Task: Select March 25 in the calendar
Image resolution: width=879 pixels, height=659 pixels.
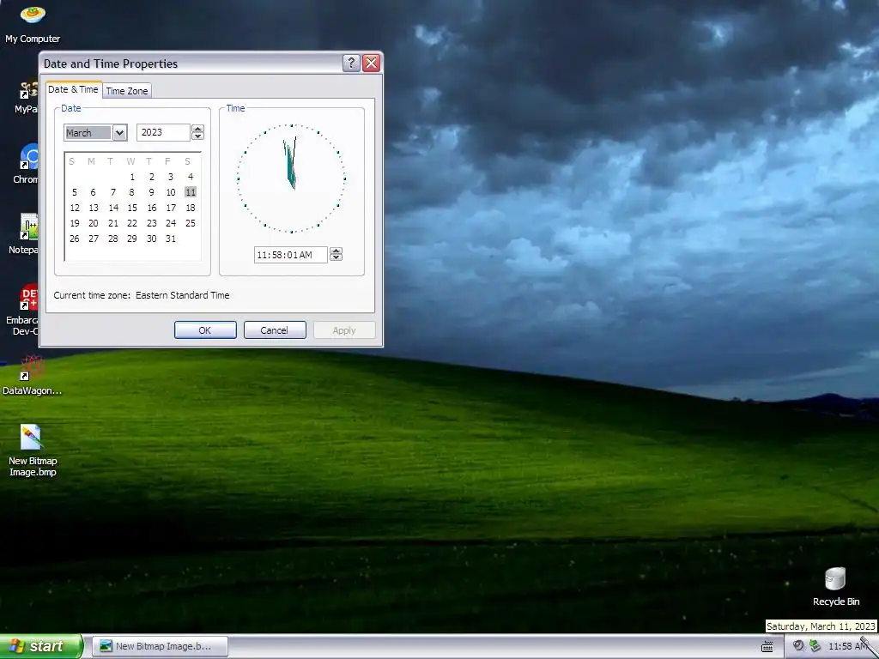Action: 191,223
